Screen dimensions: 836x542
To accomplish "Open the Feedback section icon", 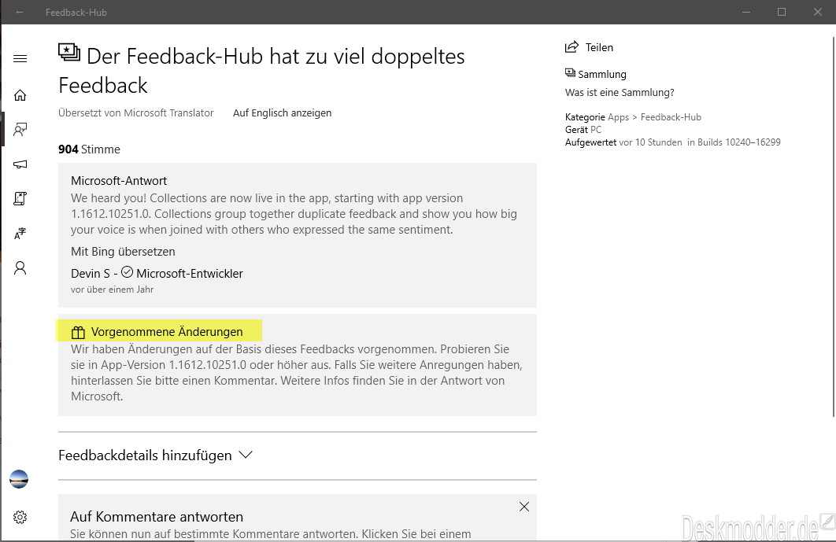I will 20,130.
